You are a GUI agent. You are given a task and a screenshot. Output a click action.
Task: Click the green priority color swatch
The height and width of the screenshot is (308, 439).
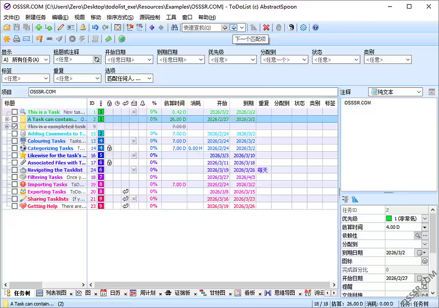(389, 219)
